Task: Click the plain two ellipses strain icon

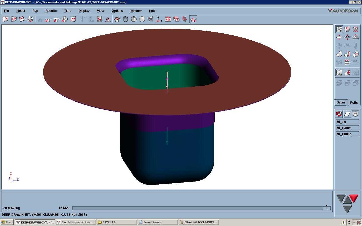Action: click(x=339, y=54)
